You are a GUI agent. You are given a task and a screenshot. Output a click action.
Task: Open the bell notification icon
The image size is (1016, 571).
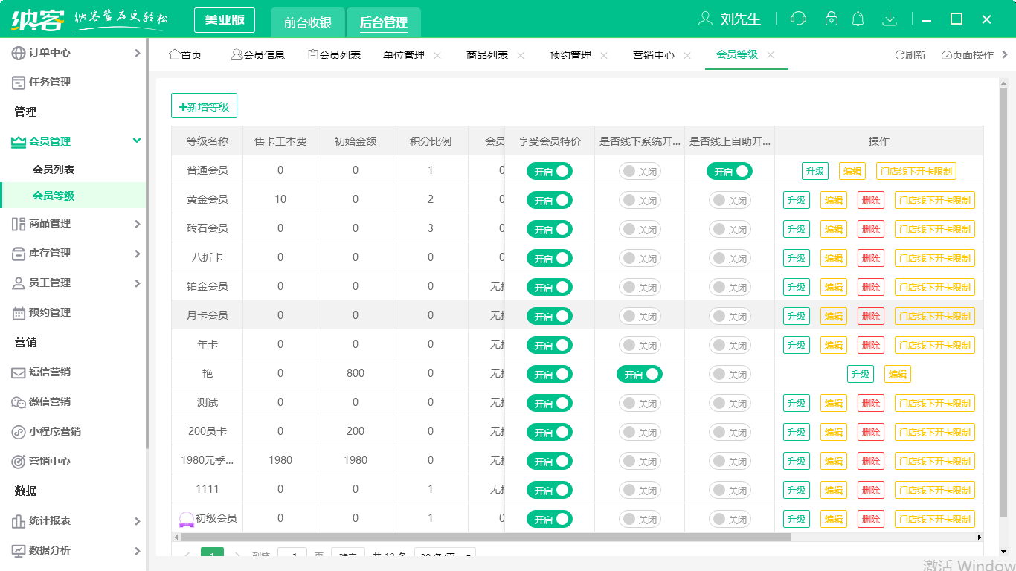[858, 19]
